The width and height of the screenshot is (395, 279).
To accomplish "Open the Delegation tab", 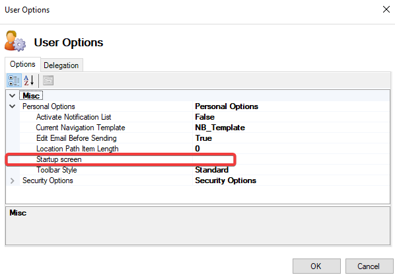I will click(x=61, y=65).
